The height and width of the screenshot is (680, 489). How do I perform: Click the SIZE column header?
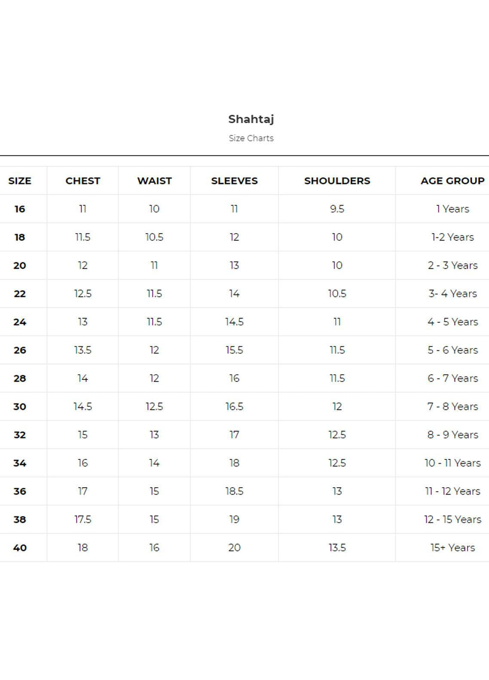[x=20, y=181]
